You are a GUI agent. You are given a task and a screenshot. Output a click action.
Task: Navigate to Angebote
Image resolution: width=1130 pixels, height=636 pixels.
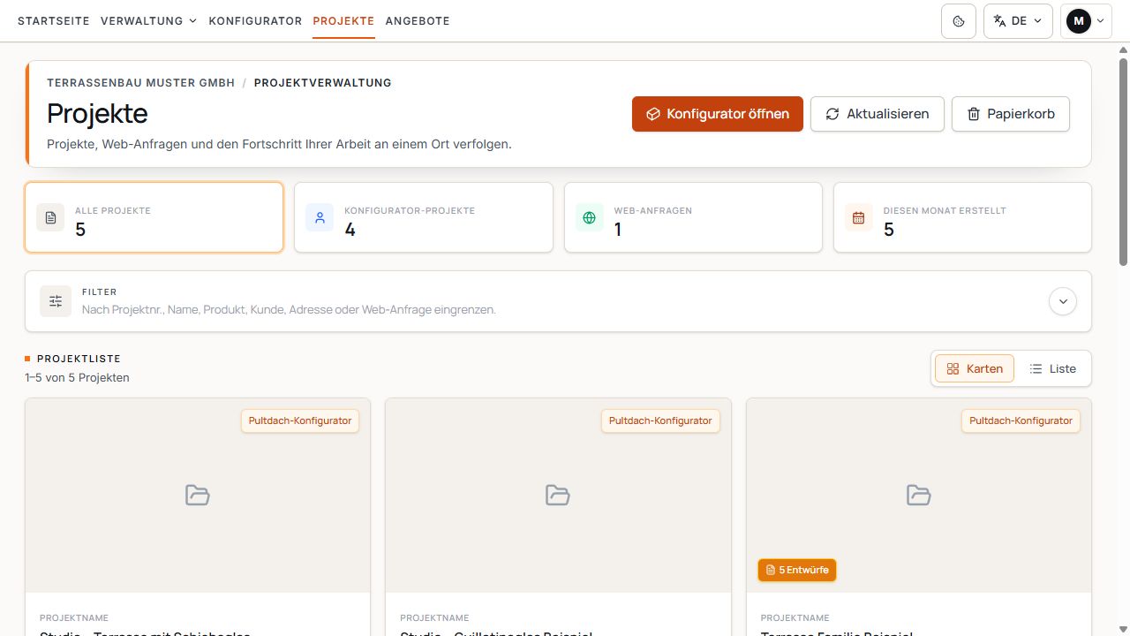click(418, 21)
